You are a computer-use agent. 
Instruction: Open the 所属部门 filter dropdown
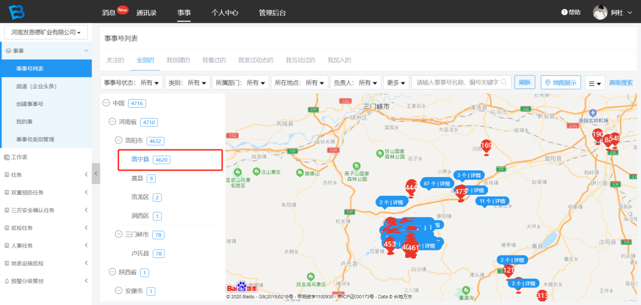pyautogui.click(x=240, y=82)
